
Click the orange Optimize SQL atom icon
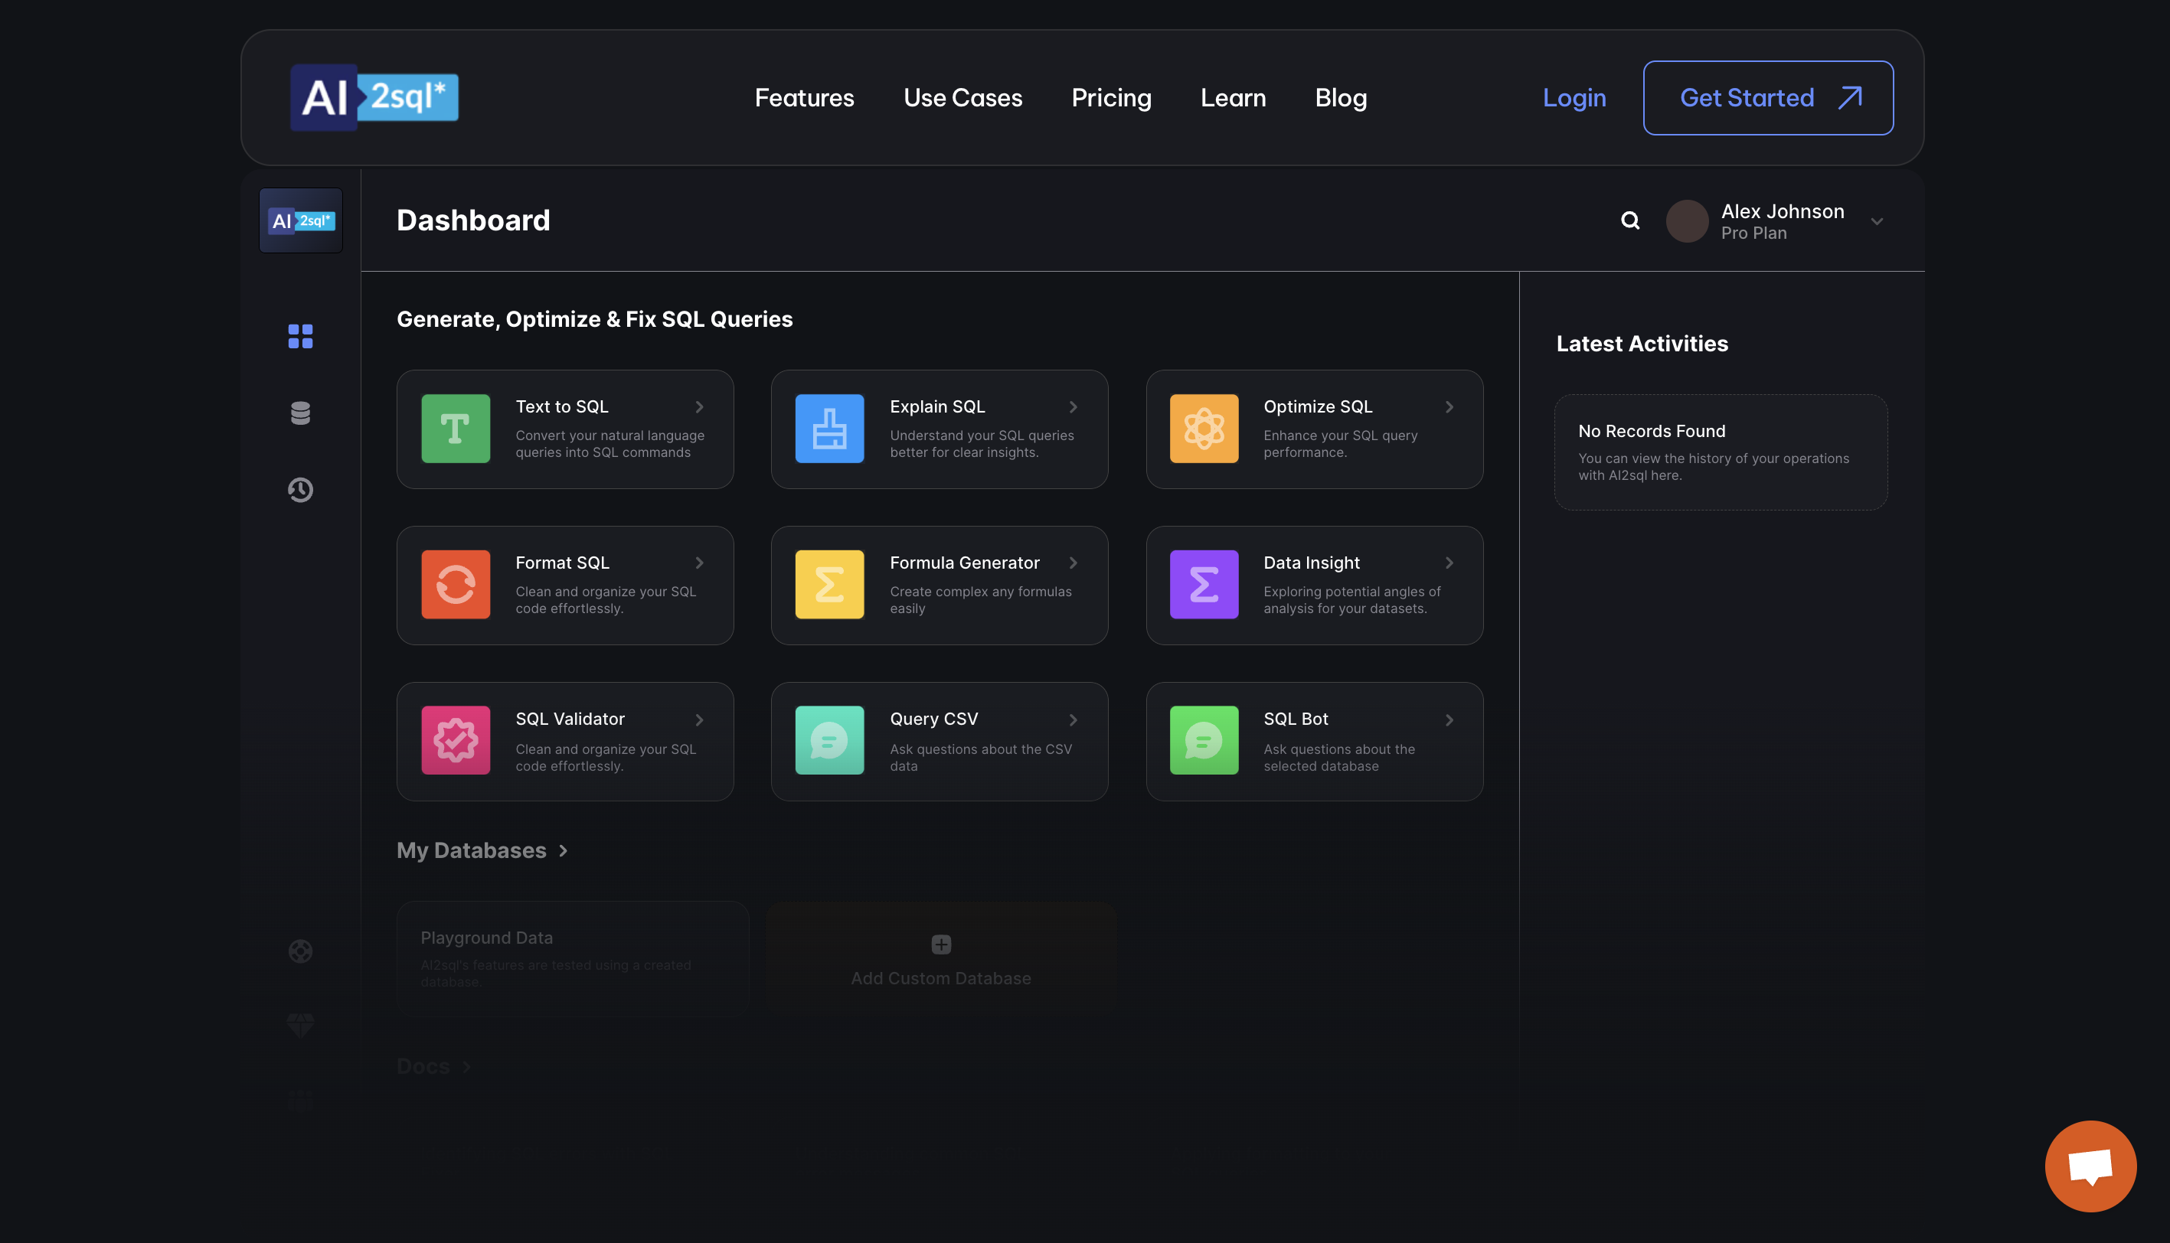[1203, 429]
